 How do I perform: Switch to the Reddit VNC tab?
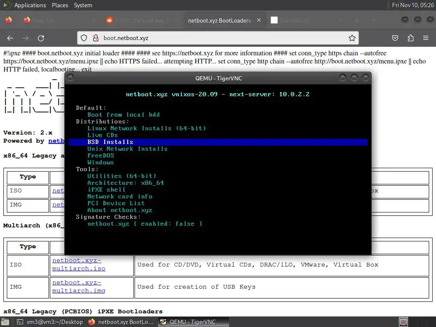(142, 20)
